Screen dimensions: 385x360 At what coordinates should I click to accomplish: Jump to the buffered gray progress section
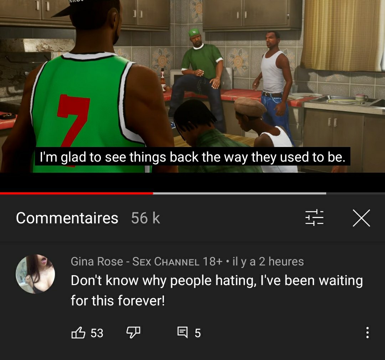[x=240, y=193]
